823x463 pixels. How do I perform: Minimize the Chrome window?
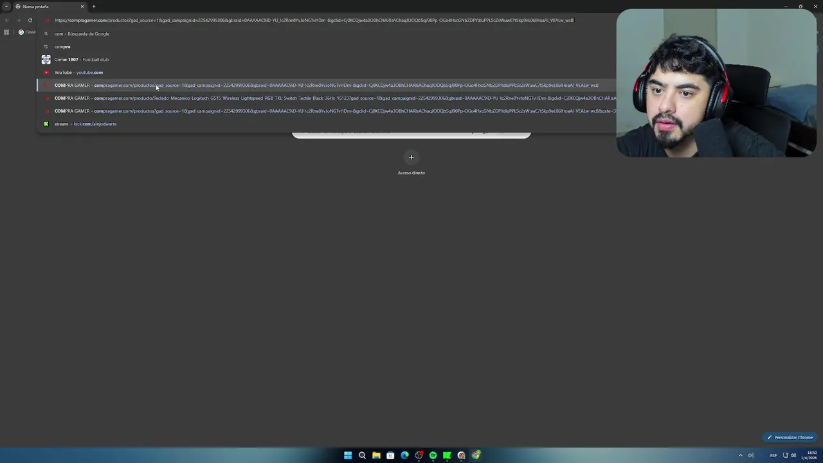pyautogui.click(x=786, y=6)
